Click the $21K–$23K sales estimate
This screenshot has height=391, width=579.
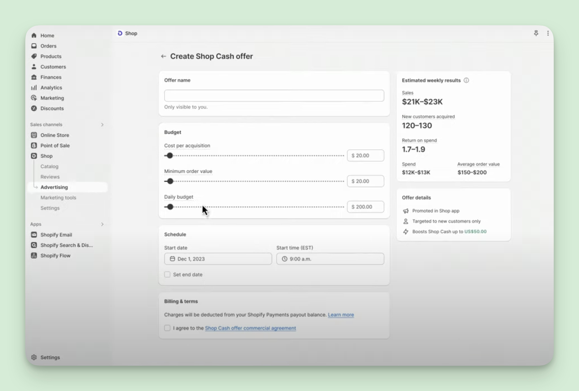pos(422,102)
